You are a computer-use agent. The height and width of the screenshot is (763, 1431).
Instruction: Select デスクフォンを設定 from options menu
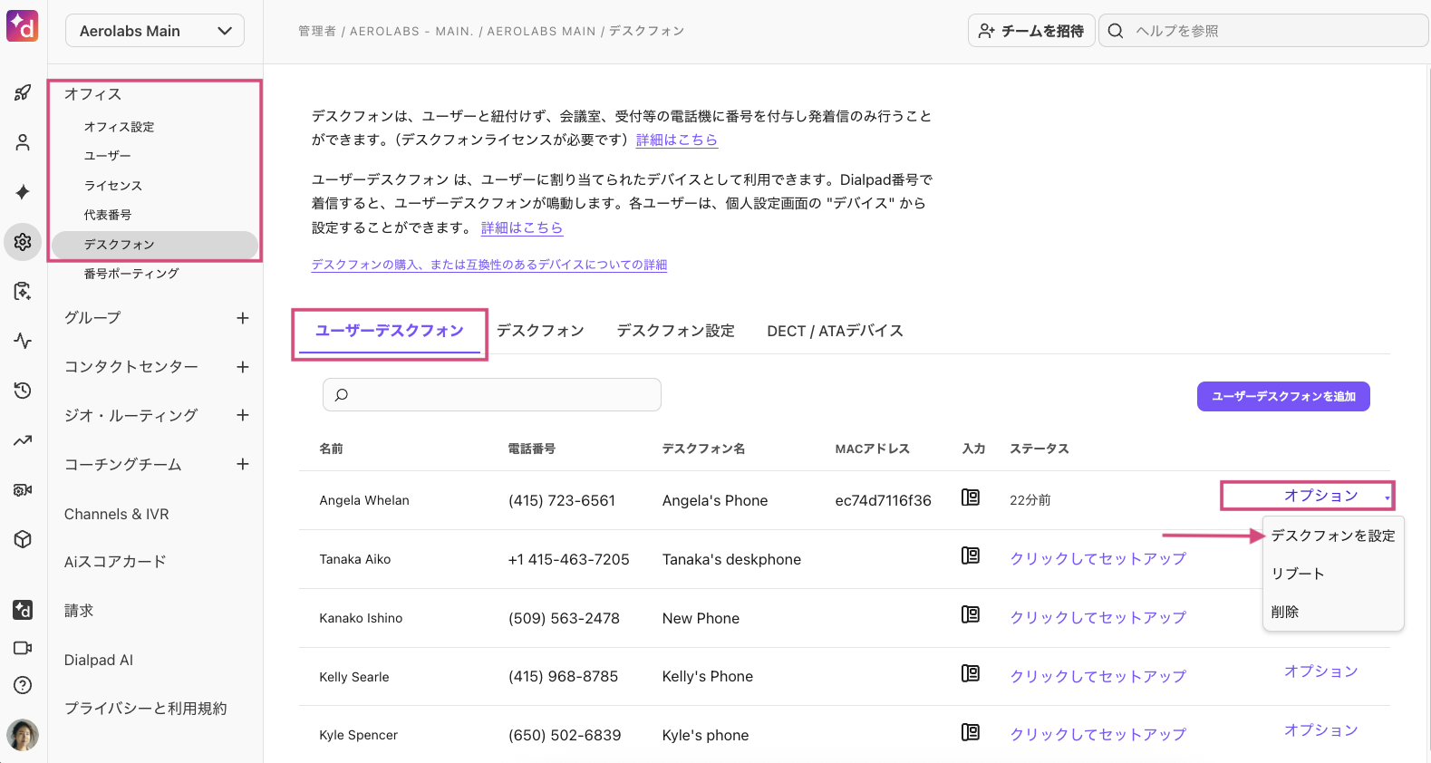(1332, 536)
